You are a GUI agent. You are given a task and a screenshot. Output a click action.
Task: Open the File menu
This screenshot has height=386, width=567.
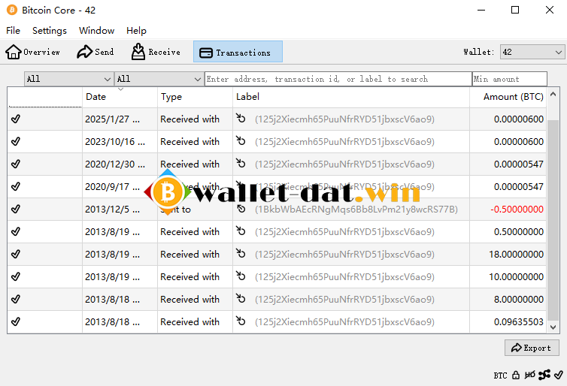pyautogui.click(x=13, y=31)
